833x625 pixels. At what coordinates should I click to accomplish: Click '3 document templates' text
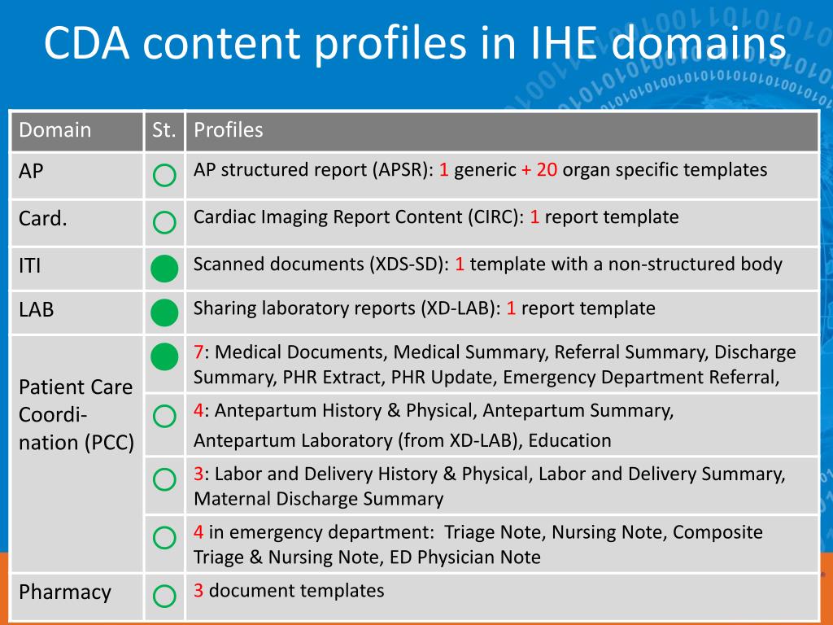point(289,591)
